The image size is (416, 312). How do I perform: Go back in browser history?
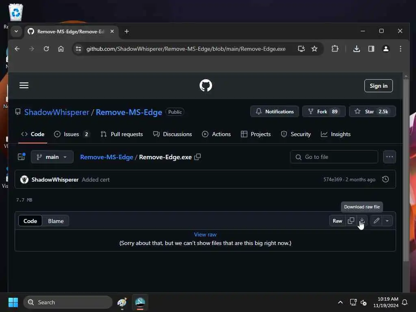coord(17,49)
